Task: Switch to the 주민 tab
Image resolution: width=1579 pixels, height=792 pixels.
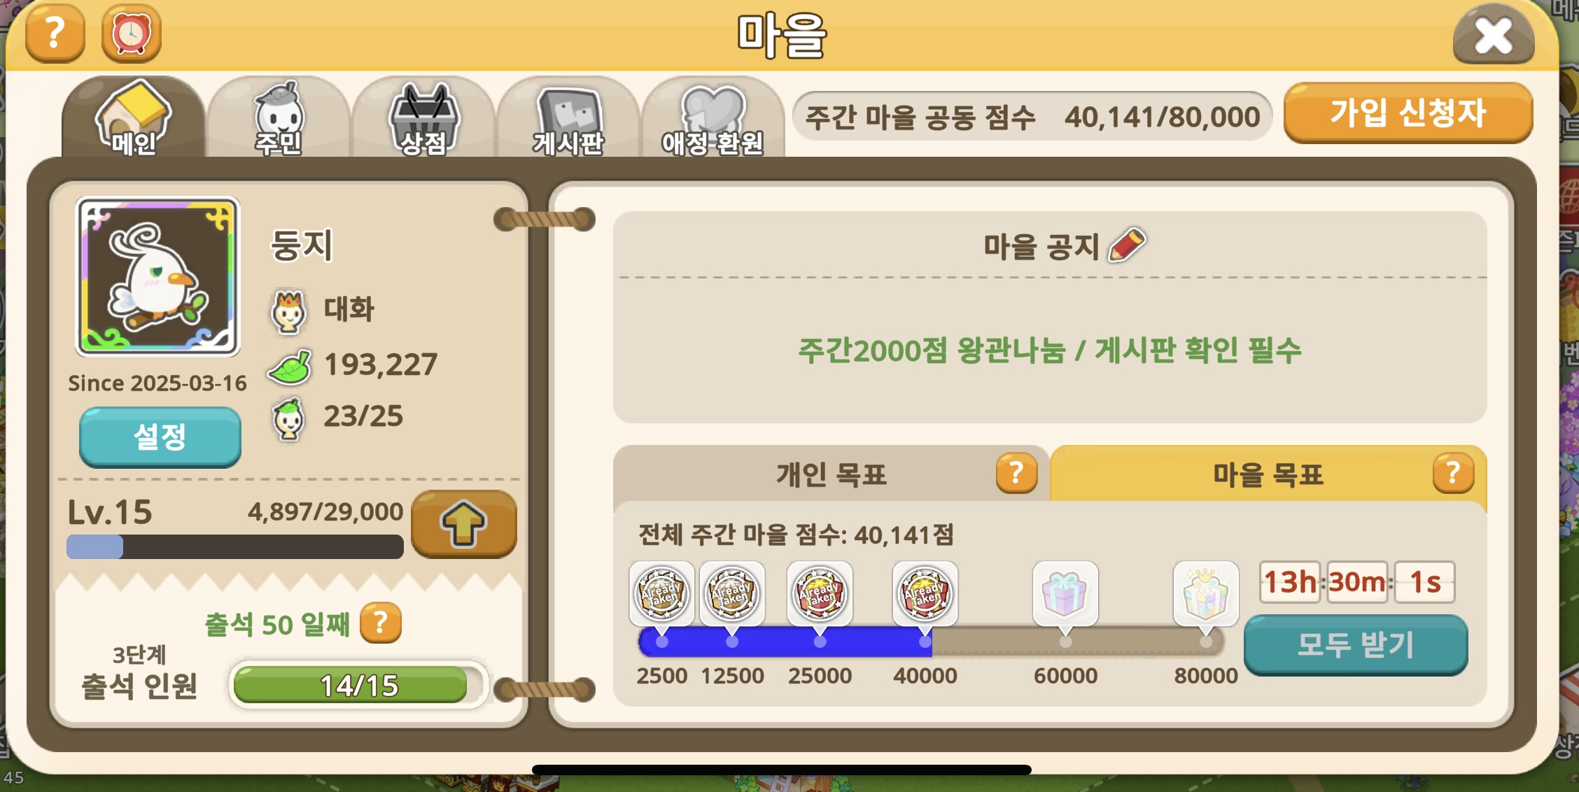Action: coord(278,117)
